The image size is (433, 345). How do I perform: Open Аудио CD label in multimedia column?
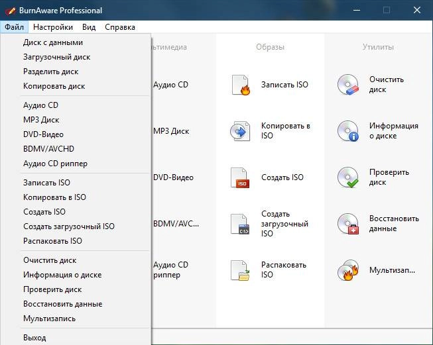170,85
